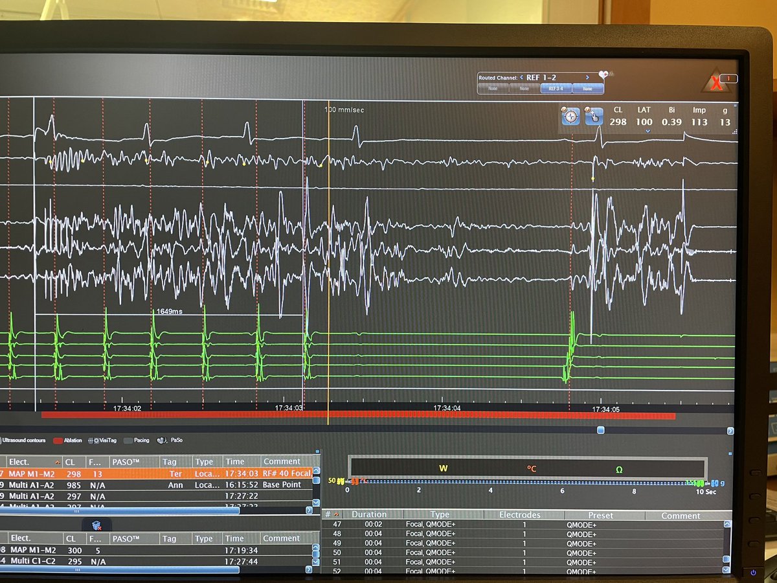Click the LAT value 100
The width and height of the screenshot is (777, 583).
[644, 122]
